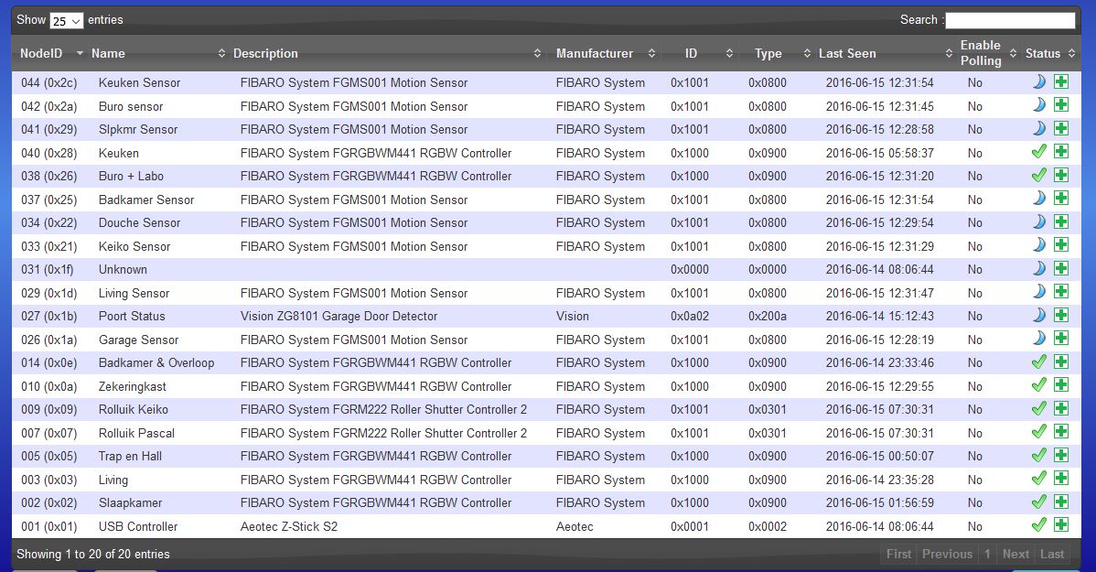This screenshot has height=572, width=1096.
Task: Click checkmark icon for USB Controller
Action: (1039, 525)
